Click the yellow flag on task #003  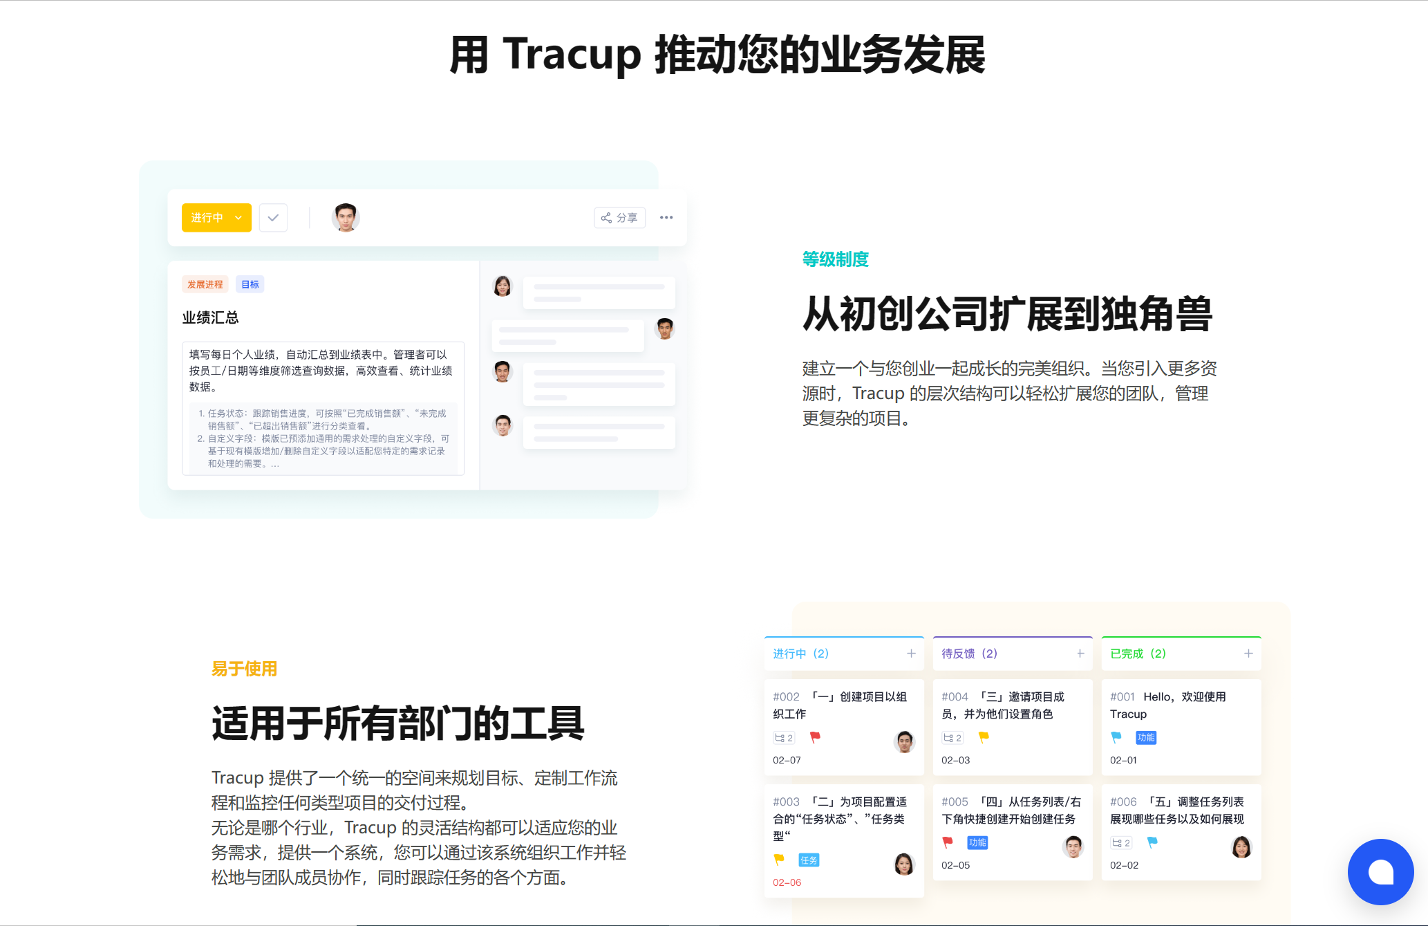[x=779, y=860]
